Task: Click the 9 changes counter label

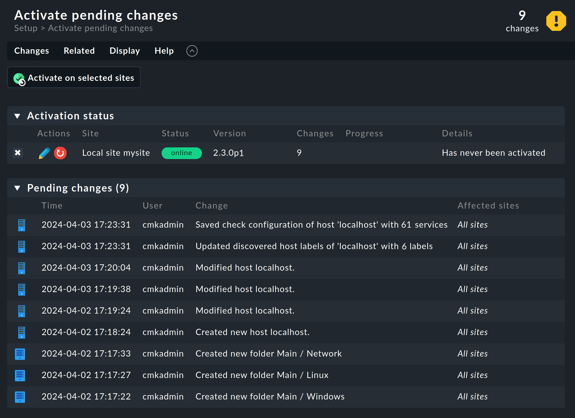Action: (522, 21)
